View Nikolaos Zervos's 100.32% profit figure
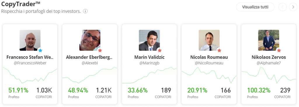 point(259,90)
